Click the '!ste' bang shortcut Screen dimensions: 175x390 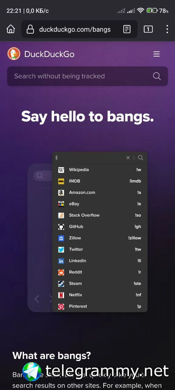click(137, 283)
